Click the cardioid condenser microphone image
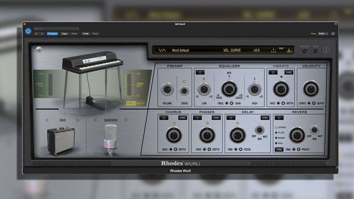 pyautogui.click(x=111, y=140)
